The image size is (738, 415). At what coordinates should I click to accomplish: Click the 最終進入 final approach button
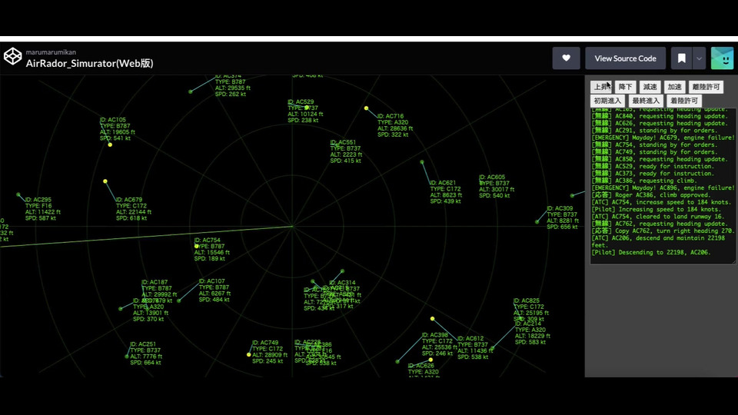(x=646, y=101)
